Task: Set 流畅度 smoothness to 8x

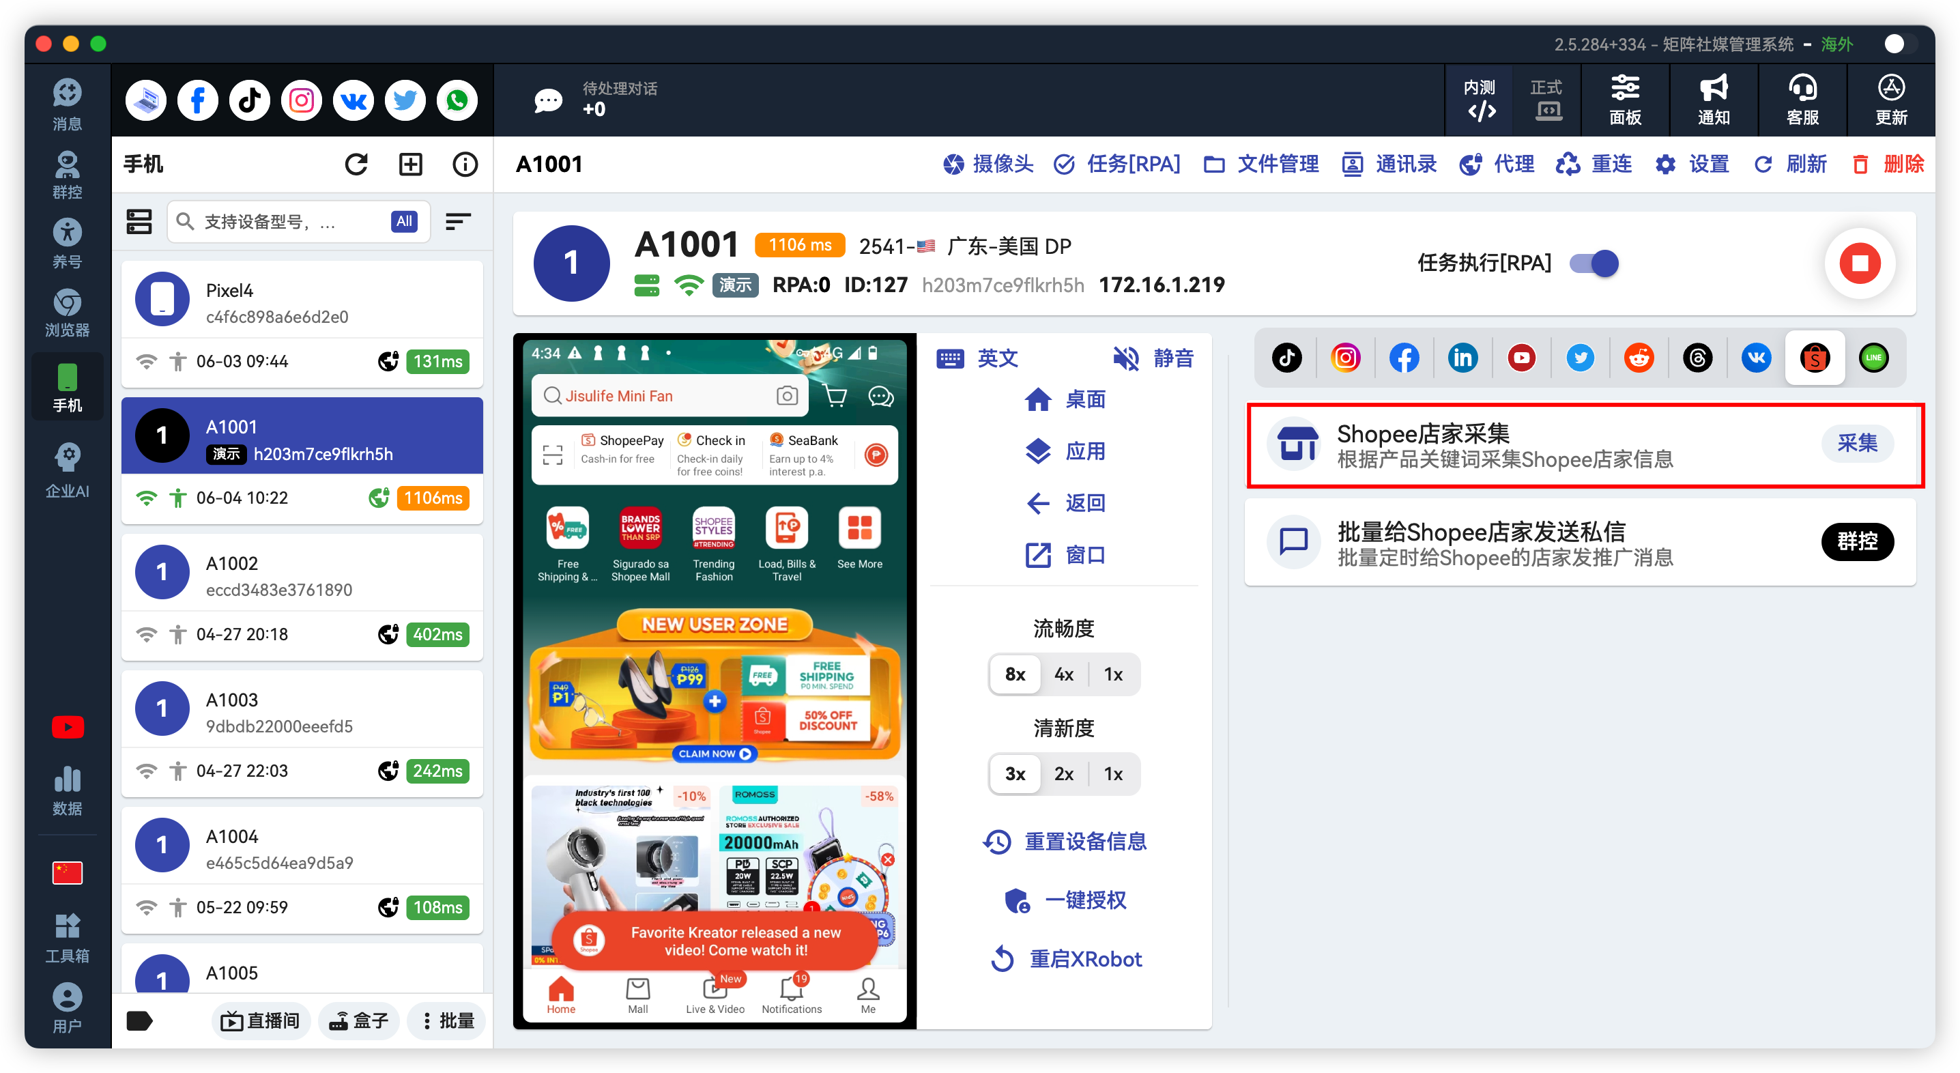Action: (x=1015, y=674)
